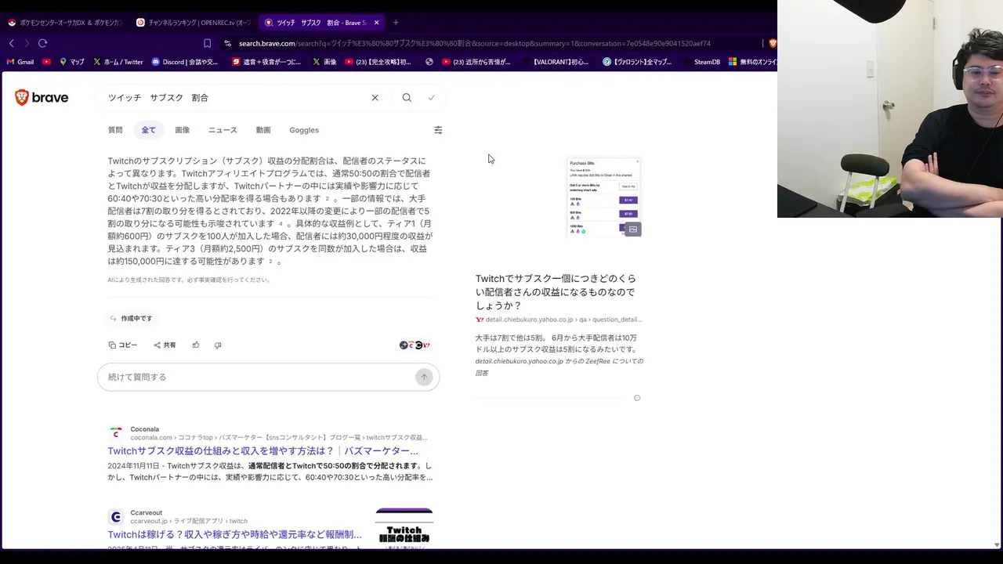Switch to the ポケモンセンターオーサカDX tab
The width and height of the screenshot is (1003, 564).
[x=64, y=23]
